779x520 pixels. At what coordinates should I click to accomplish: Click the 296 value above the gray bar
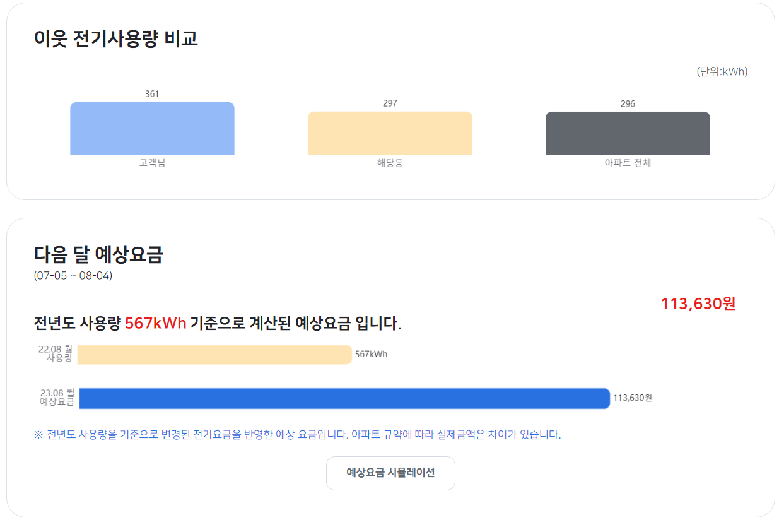tap(628, 103)
